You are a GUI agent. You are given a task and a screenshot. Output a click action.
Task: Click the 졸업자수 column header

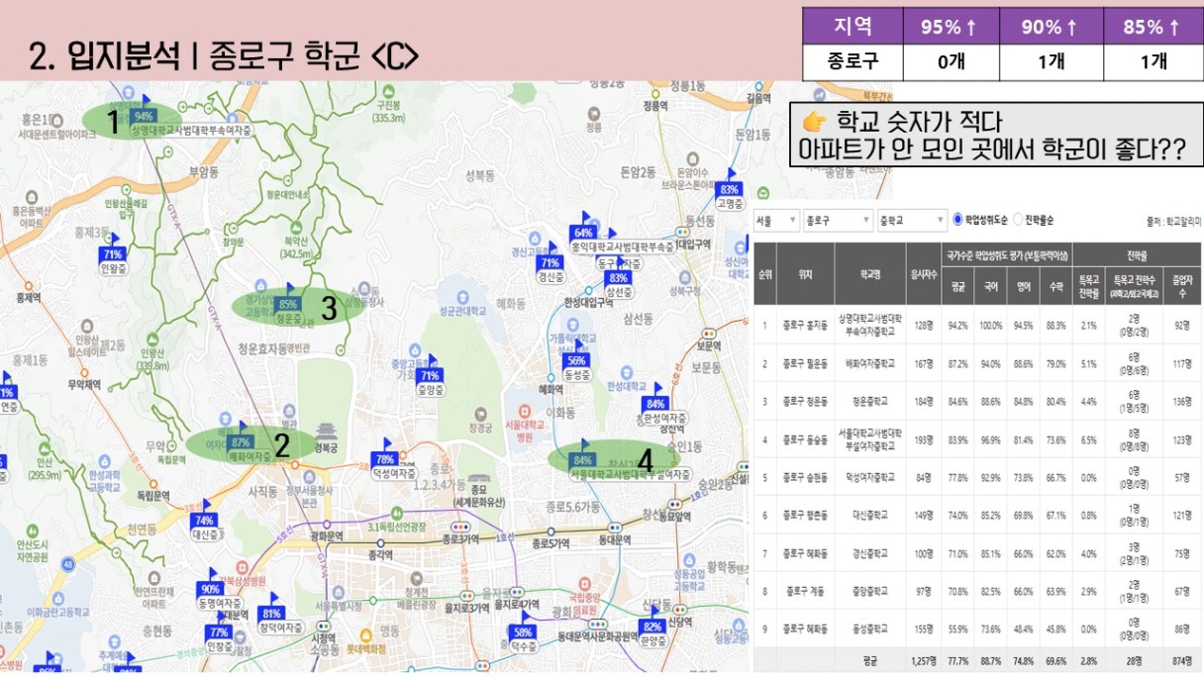click(x=1180, y=286)
